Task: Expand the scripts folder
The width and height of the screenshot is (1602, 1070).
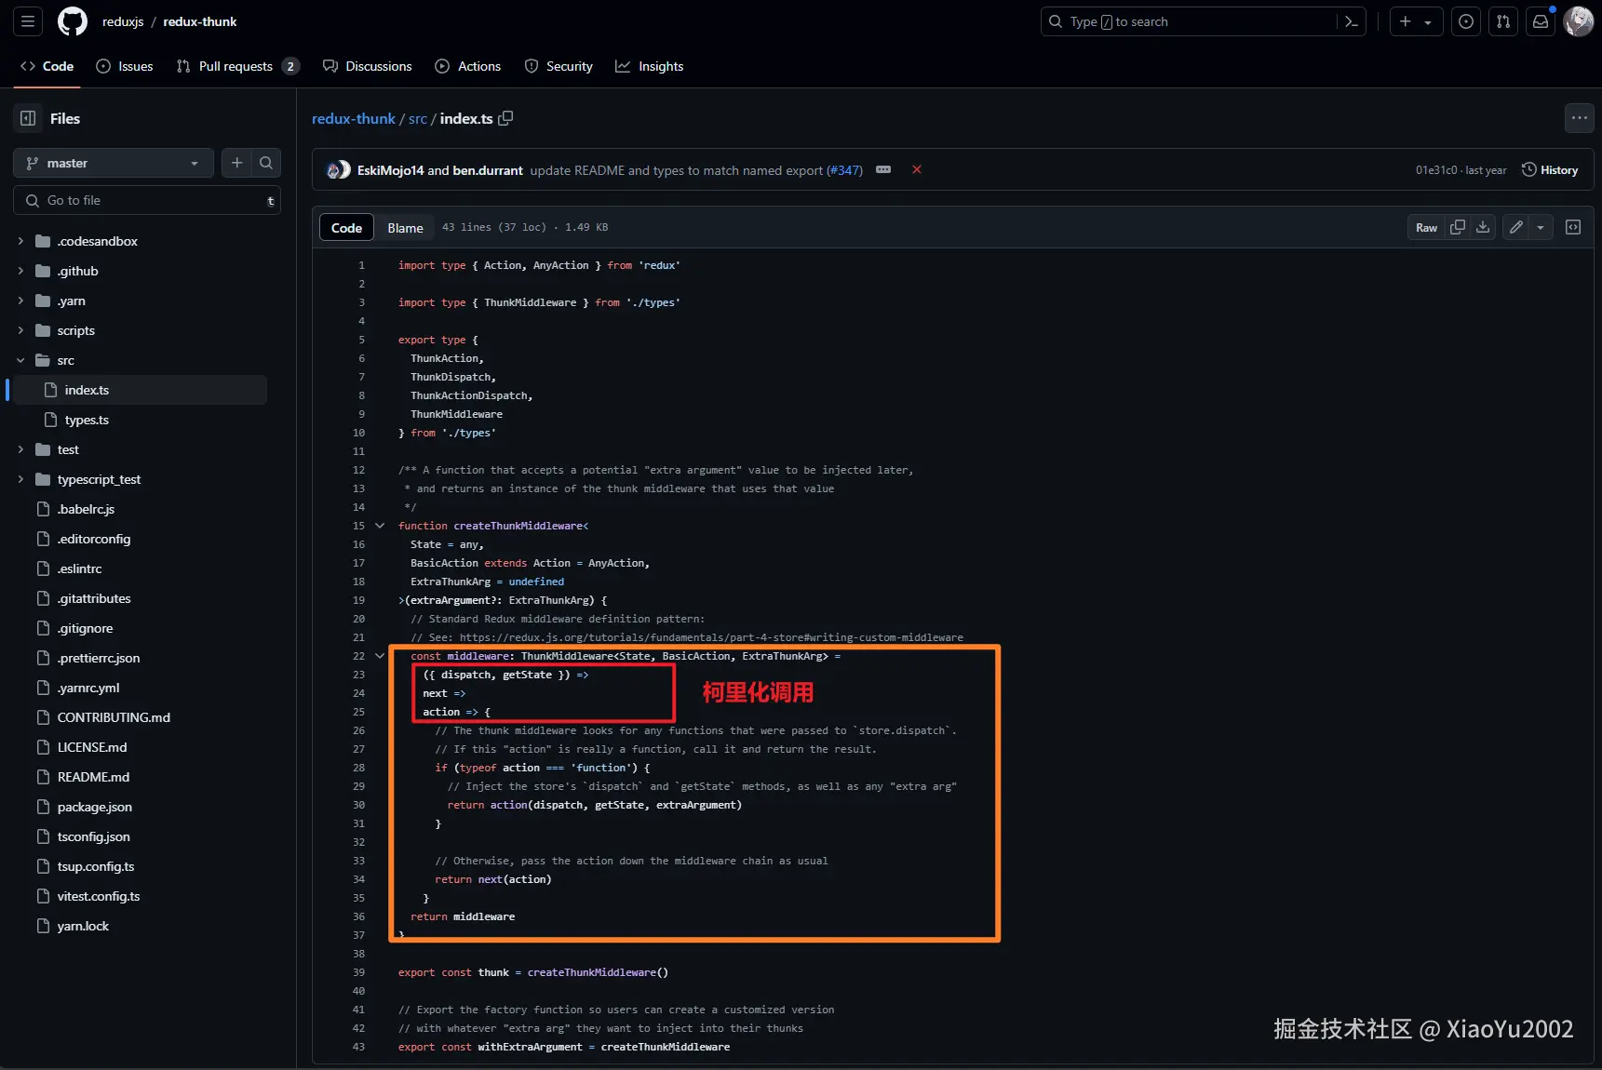Action: coord(20,330)
